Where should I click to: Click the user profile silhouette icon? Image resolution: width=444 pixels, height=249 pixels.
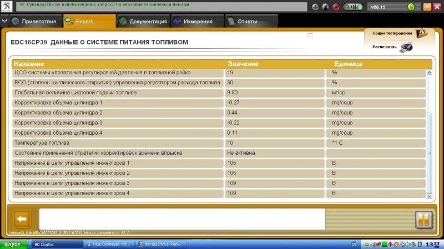tap(325, 7)
